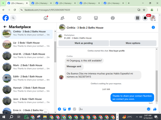Screen dimensions: 161x120
Task: Open the emoji picker in message box
Action: pyautogui.click(x=148, y=109)
